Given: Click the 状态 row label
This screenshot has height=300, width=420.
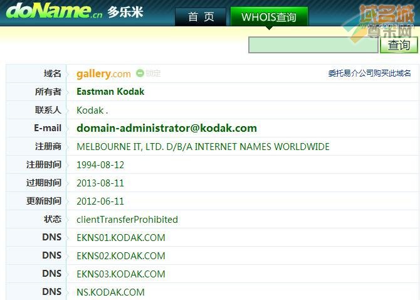Looking at the screenshot, I should (53, 219).
